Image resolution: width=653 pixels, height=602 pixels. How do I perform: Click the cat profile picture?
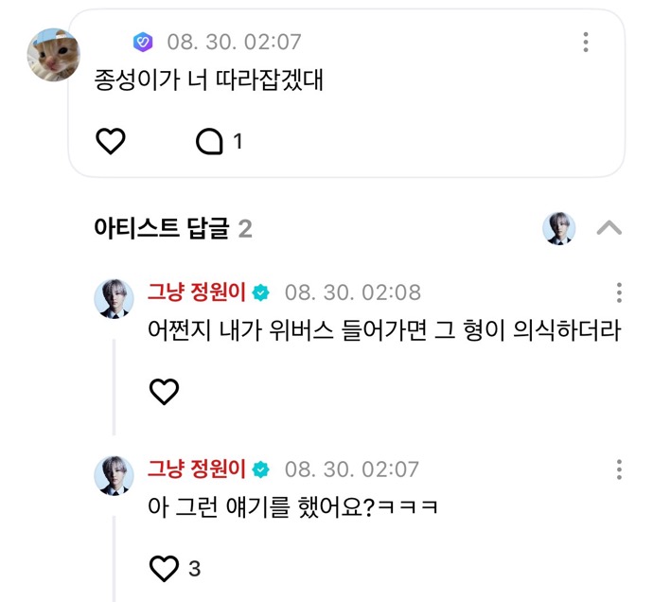point(53,56)
